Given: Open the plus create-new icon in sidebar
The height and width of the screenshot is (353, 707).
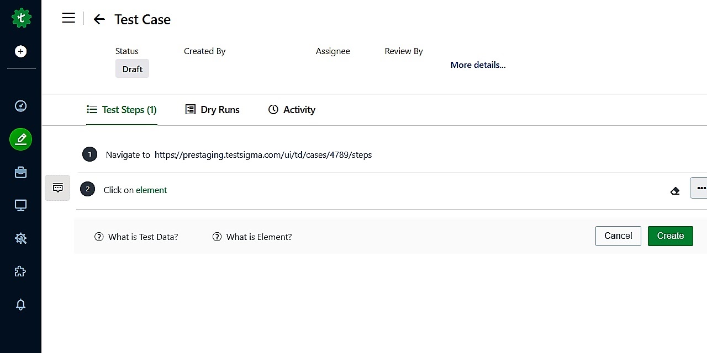Looking at the screenshot, I should tap(20, 51).
